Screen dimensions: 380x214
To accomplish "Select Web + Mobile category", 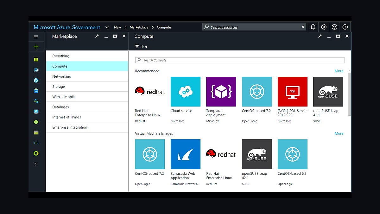I will click(x=87, y=97).
